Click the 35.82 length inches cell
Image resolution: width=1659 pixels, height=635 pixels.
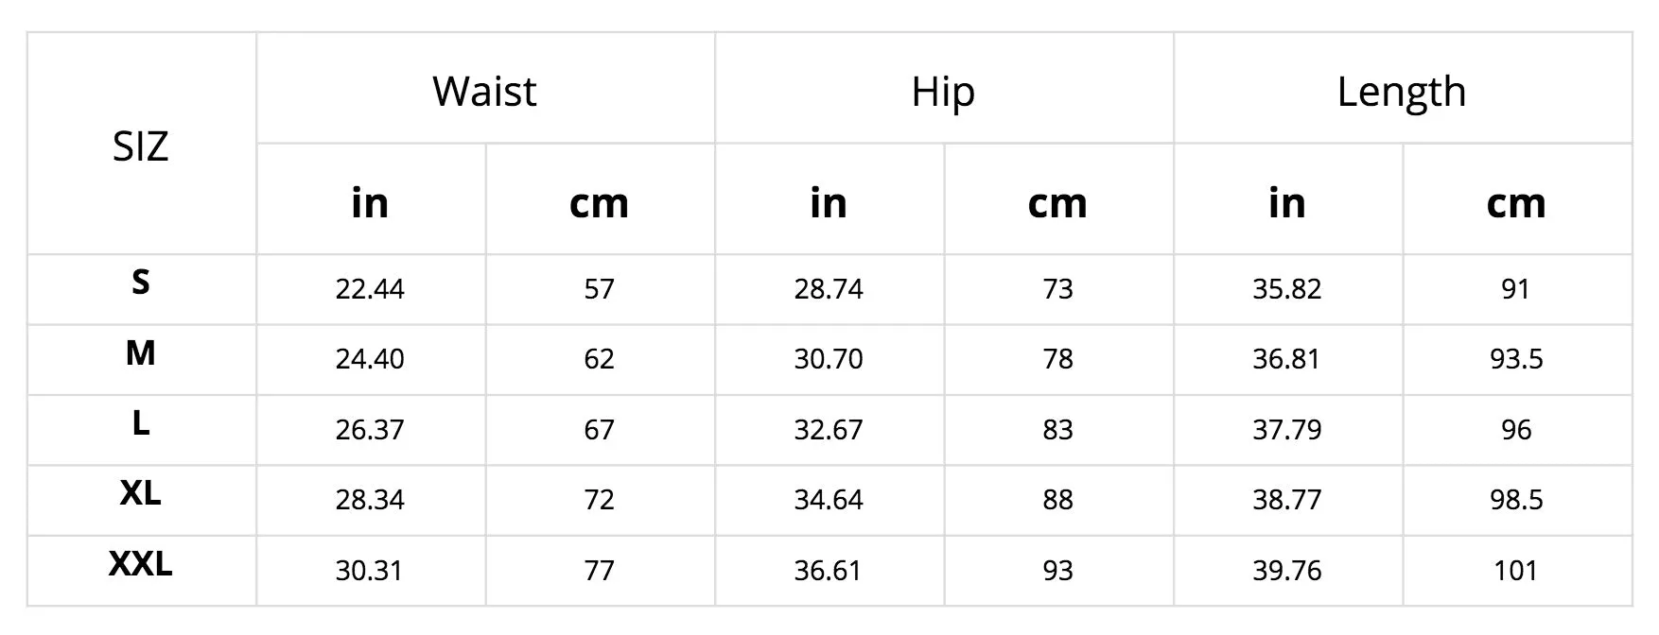click(x=1287, y=289)
